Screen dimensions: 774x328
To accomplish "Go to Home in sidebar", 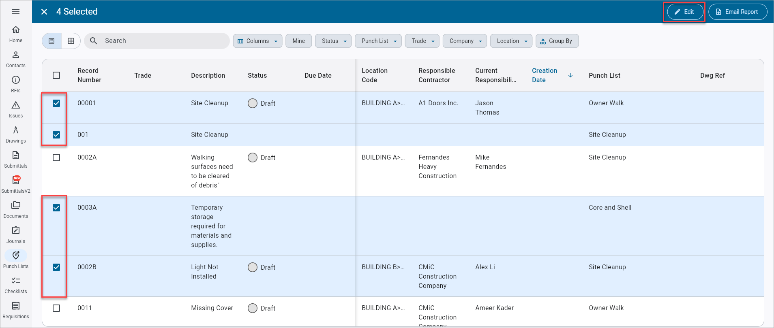I will pos(16,34).
